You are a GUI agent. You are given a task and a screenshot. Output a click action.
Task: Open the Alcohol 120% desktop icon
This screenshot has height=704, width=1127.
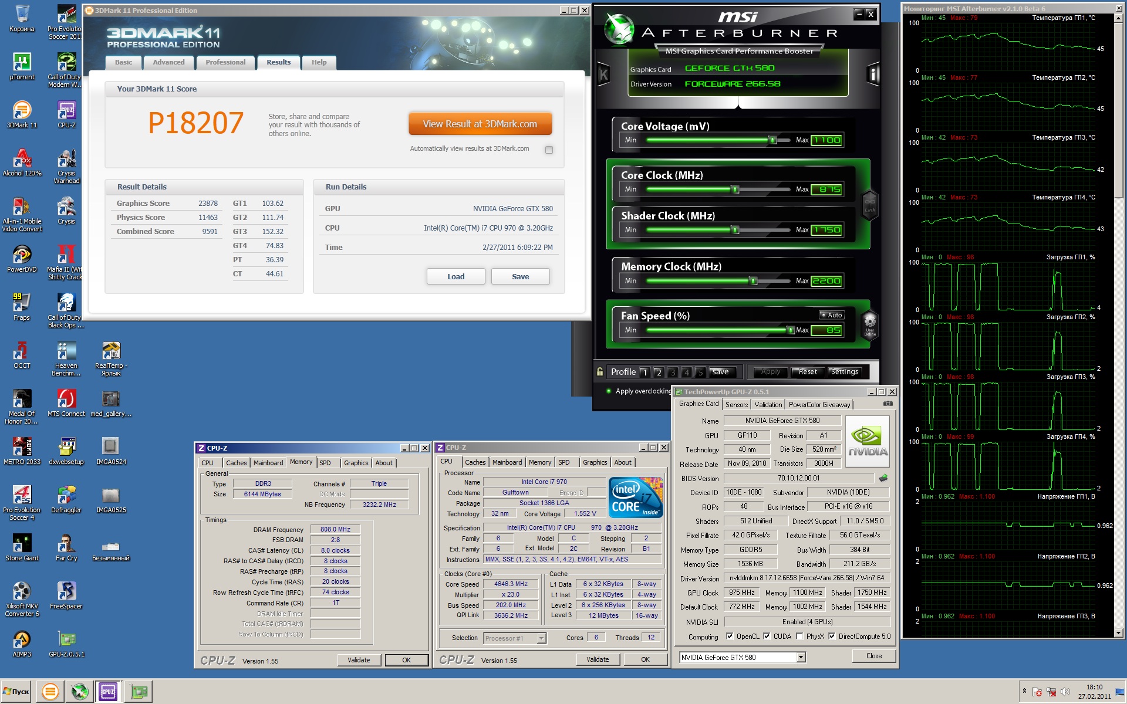22,163
